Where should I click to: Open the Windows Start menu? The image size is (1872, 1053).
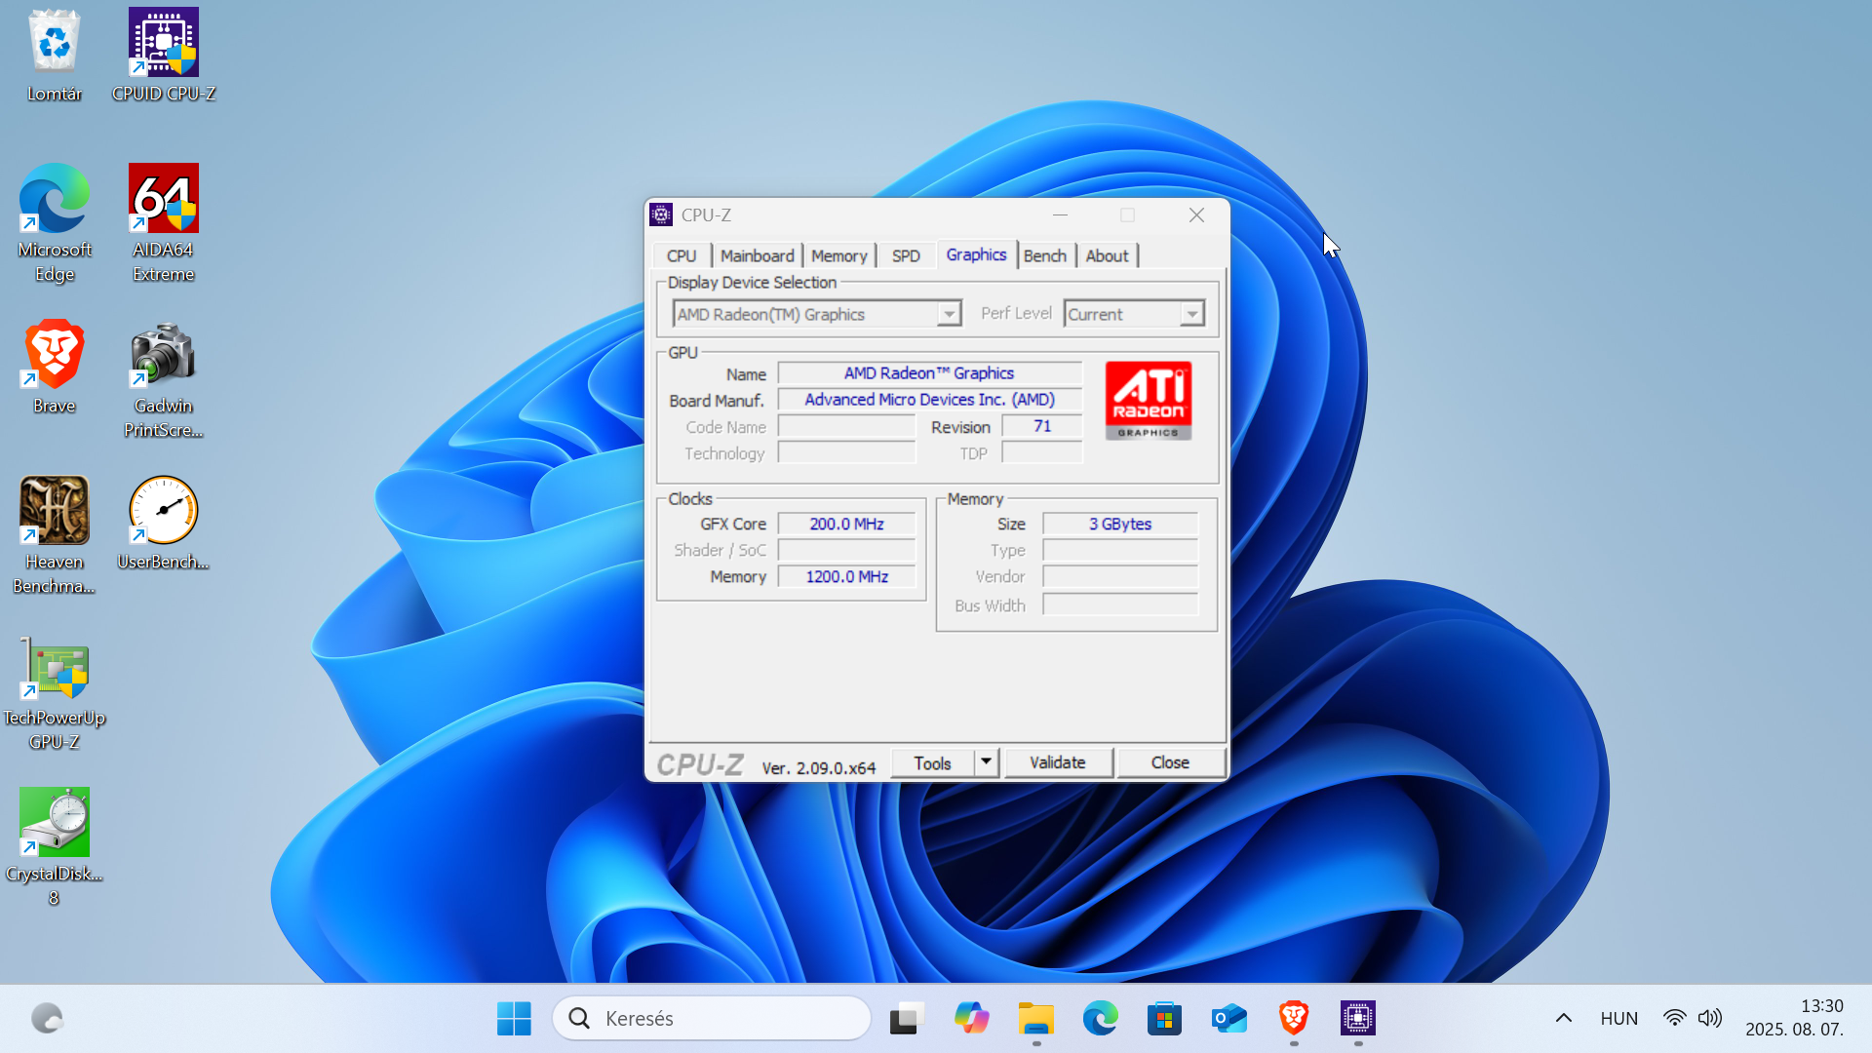click(x=514, y=1018)
